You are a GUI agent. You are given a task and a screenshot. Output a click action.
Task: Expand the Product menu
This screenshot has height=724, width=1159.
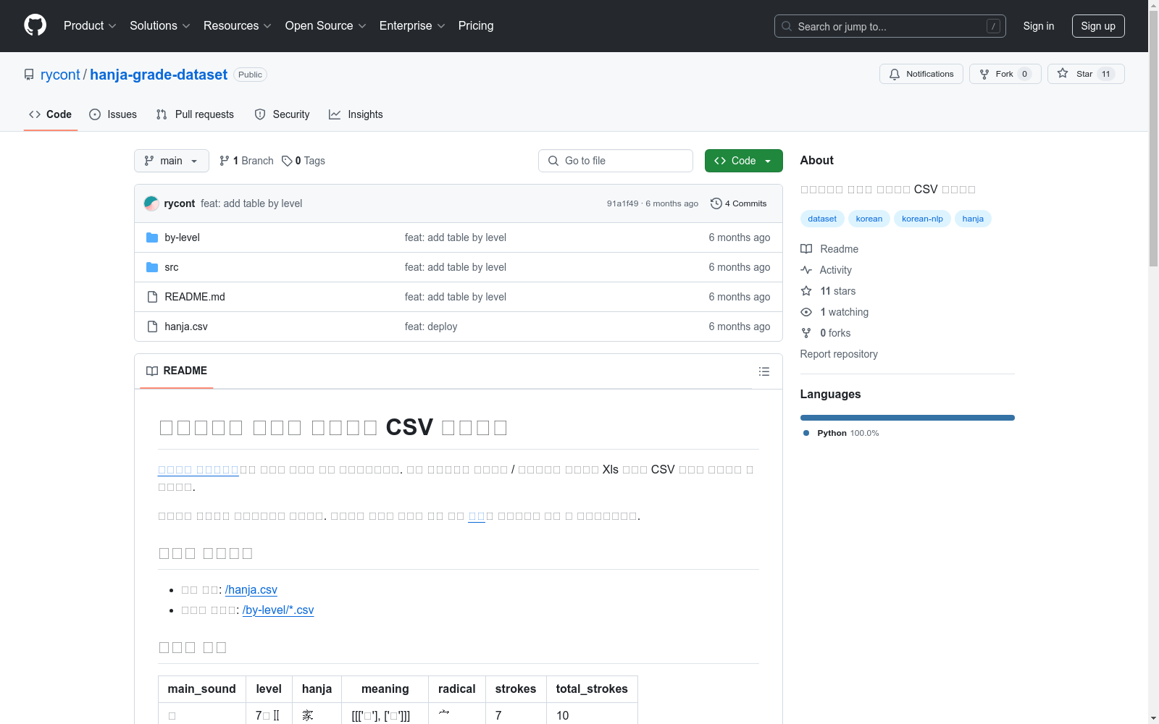[x=90, y=25]
